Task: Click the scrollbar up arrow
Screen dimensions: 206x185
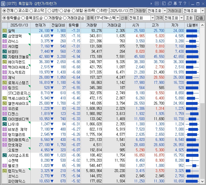Action: click(202, 25)
